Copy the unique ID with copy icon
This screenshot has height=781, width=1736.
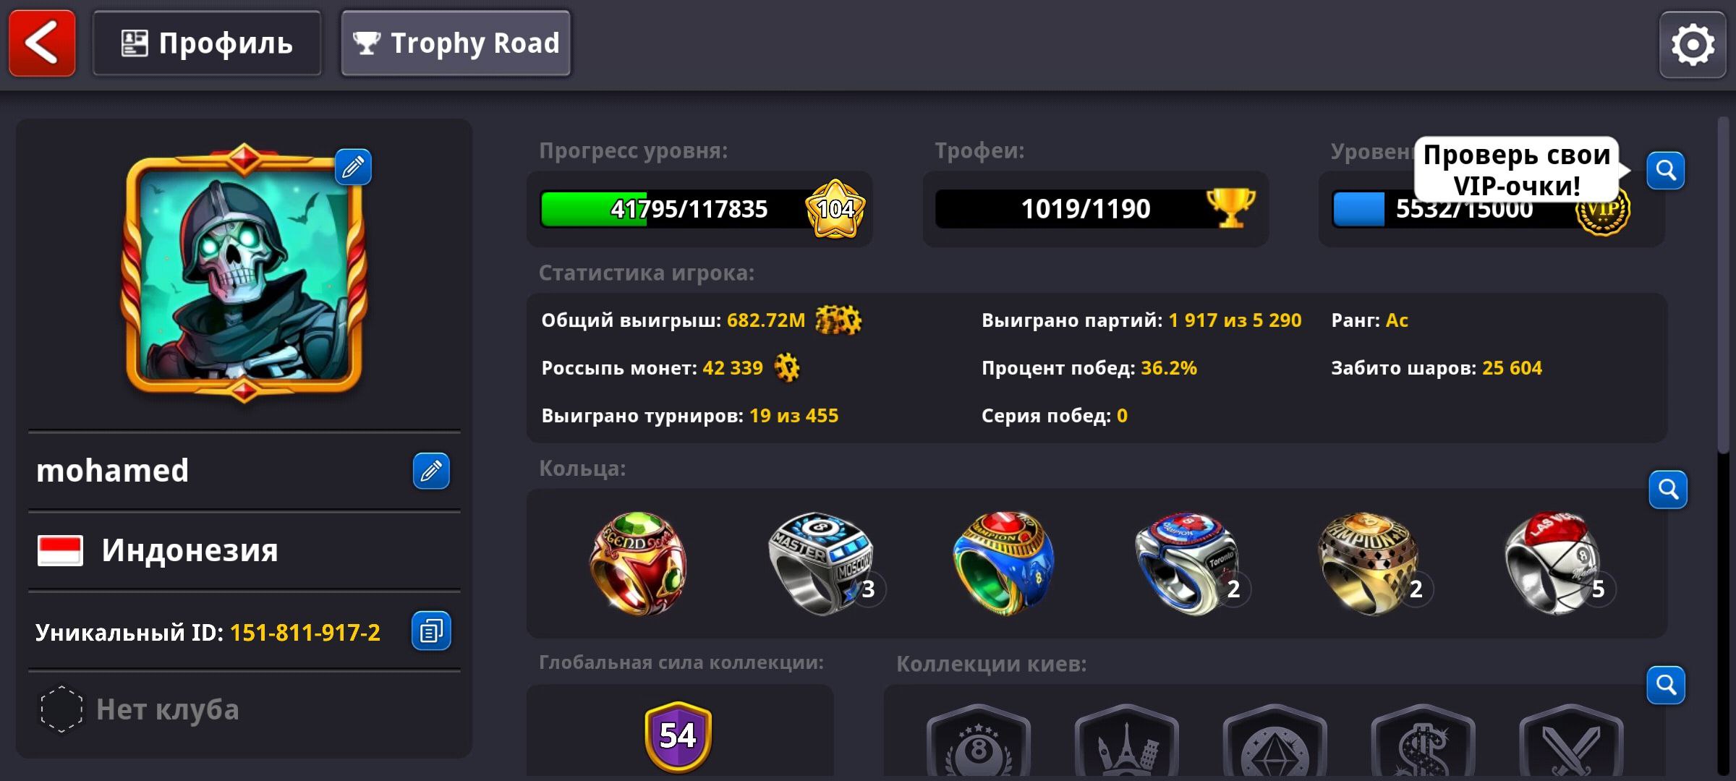pyautogui.click(x=431, y=631)
